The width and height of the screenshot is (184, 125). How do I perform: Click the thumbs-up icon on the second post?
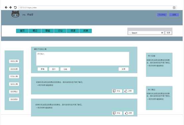point(126,113)
